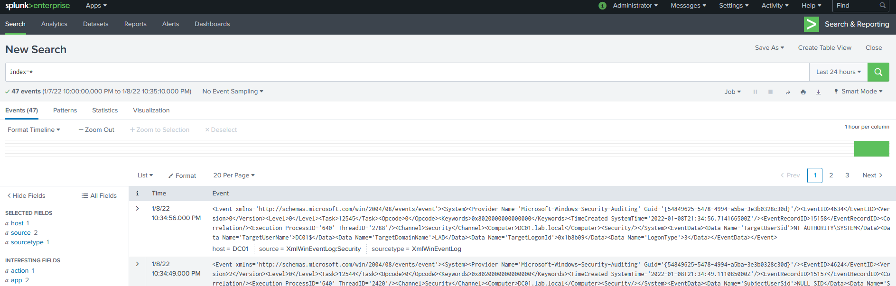Click the Splunk enterprise logo
Viewport: 896px width, 286px height.
[37, 6]
